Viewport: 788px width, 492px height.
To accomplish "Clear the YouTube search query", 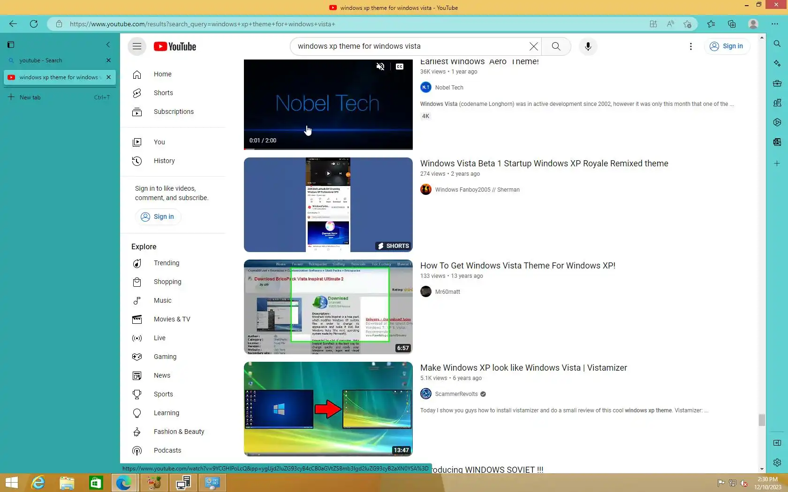I will 533,46.
